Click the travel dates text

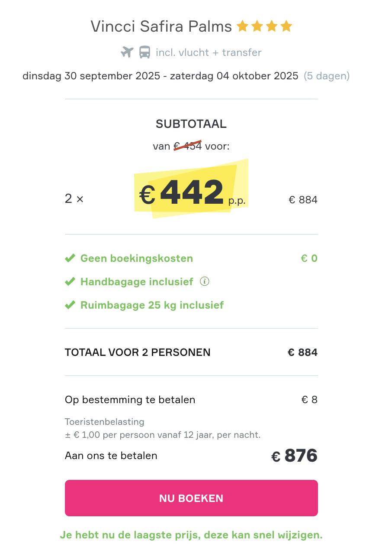point(160,76)
